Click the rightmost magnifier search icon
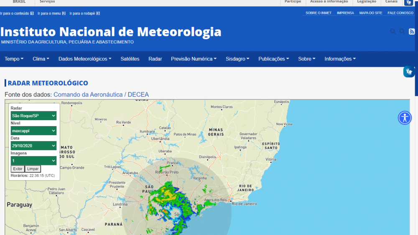Viewport: 418px width, 235px height. 402,31
